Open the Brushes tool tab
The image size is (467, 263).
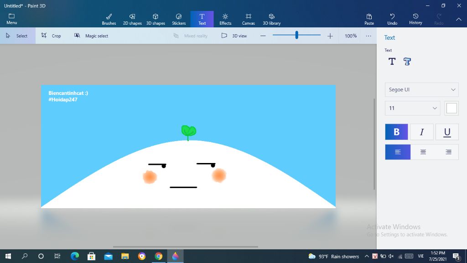109,19
